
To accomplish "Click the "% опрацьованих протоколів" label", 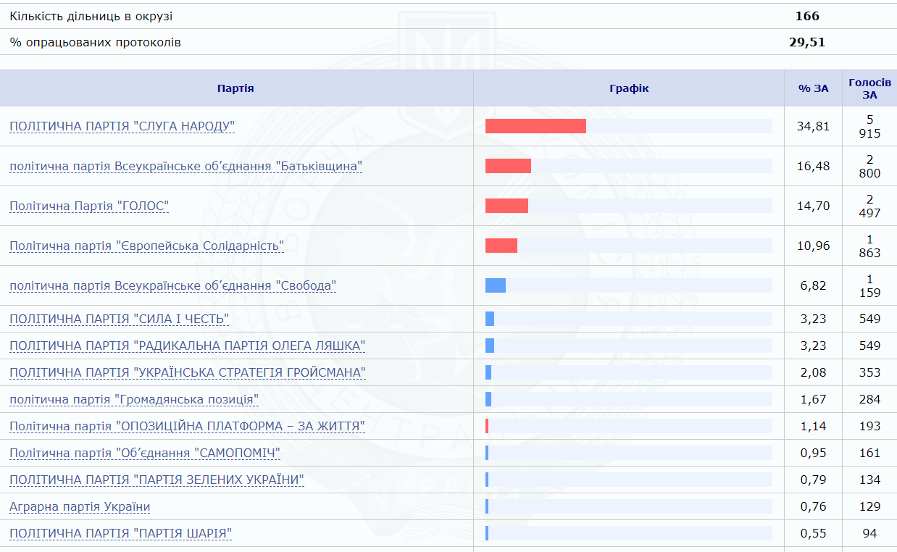I will click(96, 42).
